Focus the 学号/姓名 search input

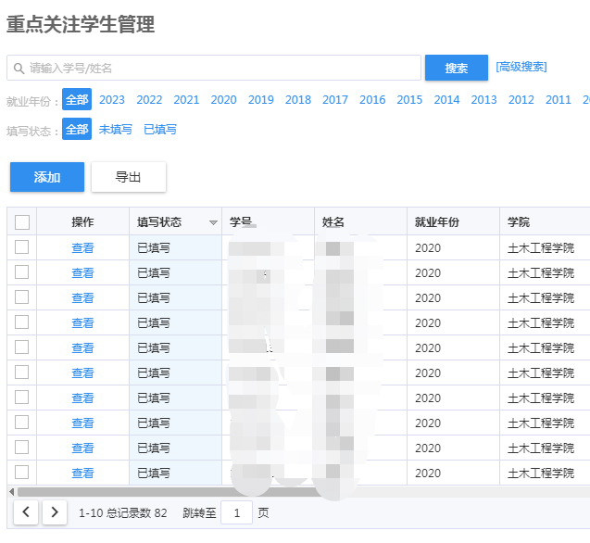point(222,69)
